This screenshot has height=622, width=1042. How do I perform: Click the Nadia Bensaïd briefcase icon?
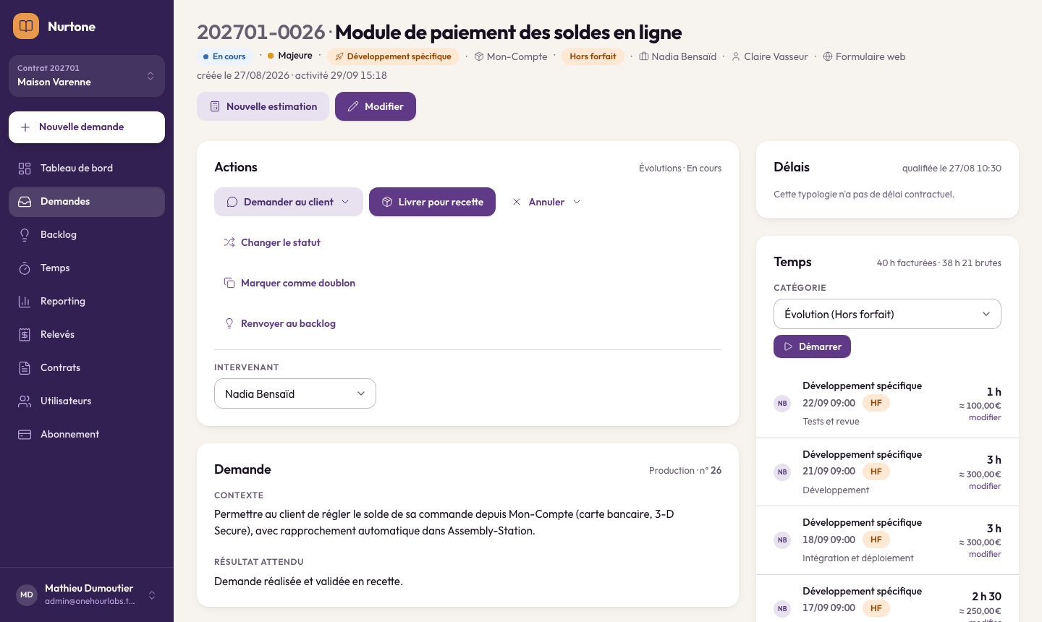[x=643, y=56]
